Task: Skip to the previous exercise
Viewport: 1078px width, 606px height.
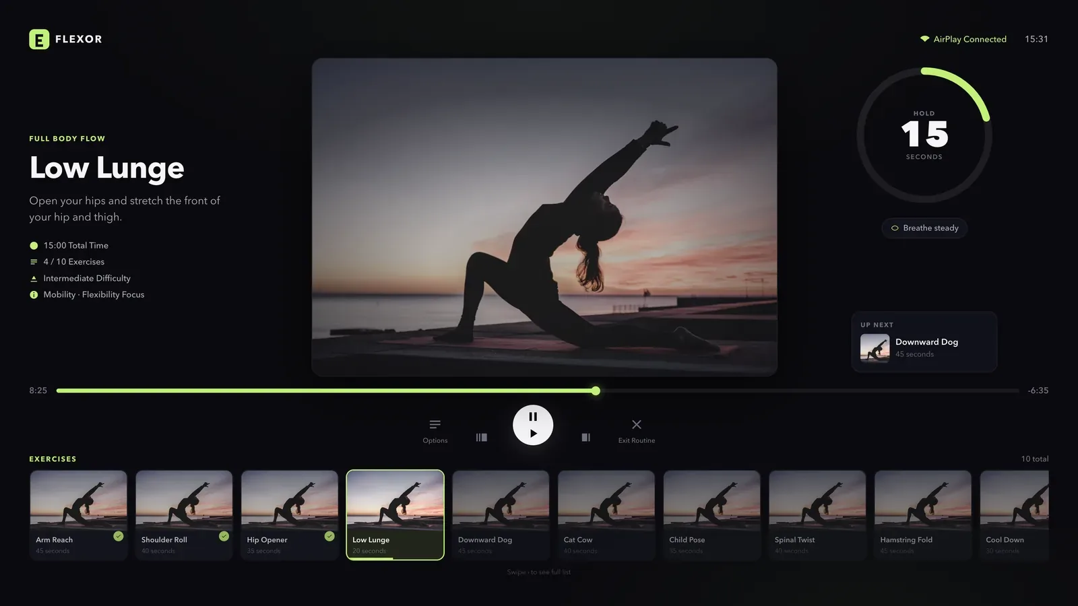Action: [481, 437]
